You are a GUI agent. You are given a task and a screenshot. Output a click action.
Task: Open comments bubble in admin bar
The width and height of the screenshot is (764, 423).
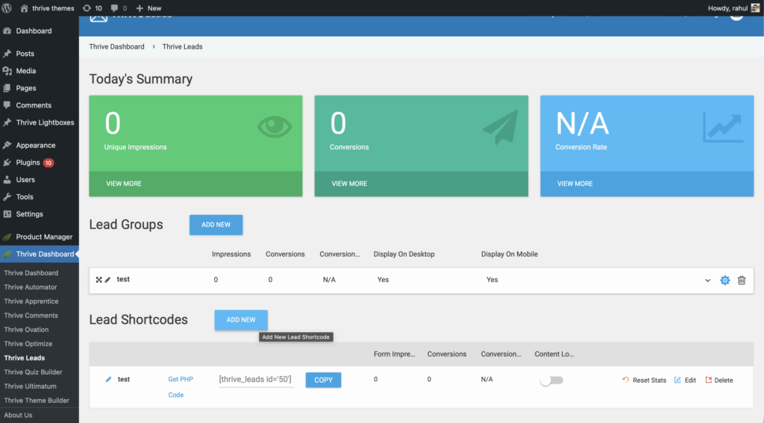click(118, 8)
